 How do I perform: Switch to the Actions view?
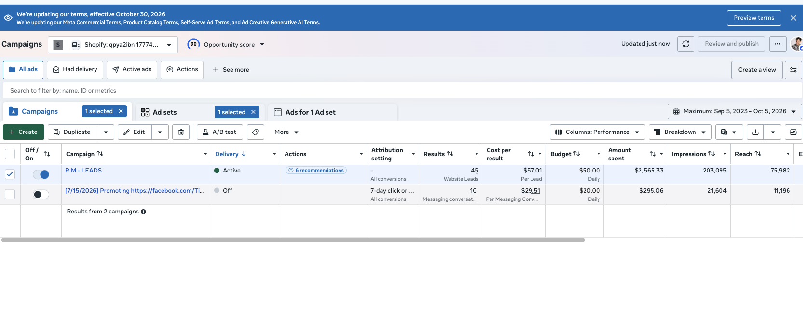click(182, 70)
